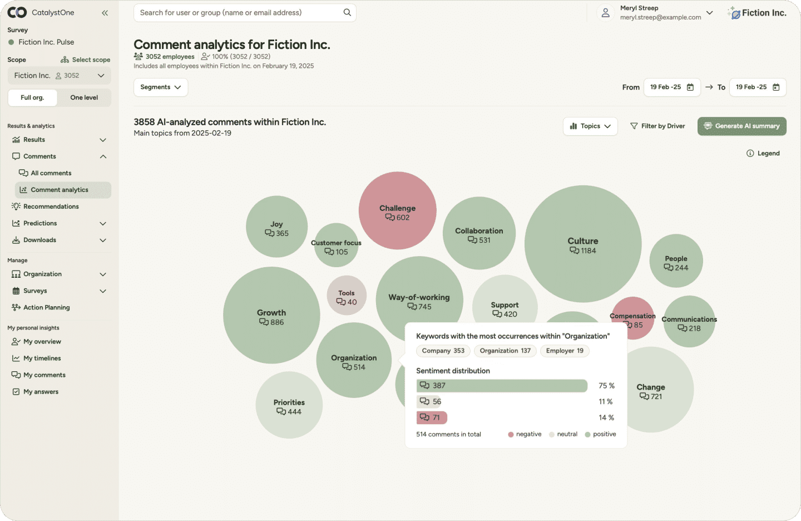Viewport: 801px width, 521px height.
Task: Click the My overview person icon
Action: click(x=16, y=342)
